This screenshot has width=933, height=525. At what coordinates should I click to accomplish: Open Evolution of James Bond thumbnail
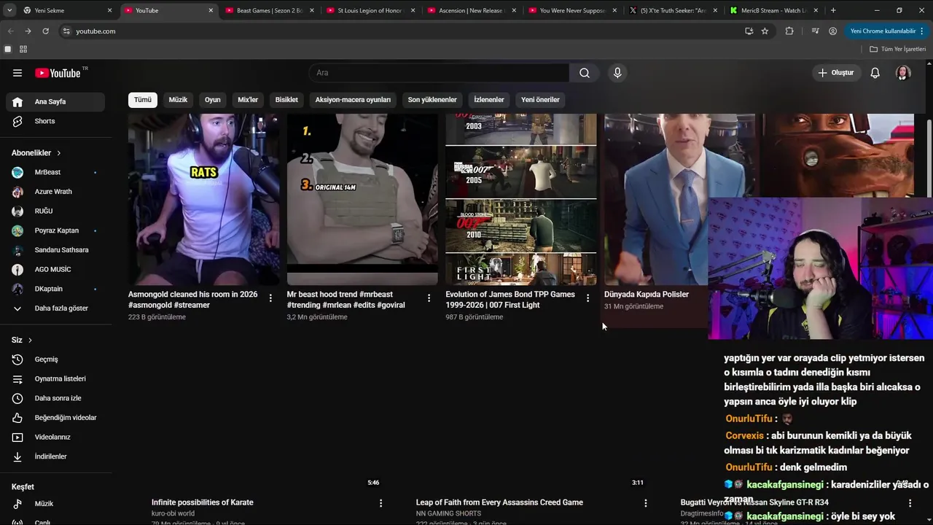click(x=521, y=199)
